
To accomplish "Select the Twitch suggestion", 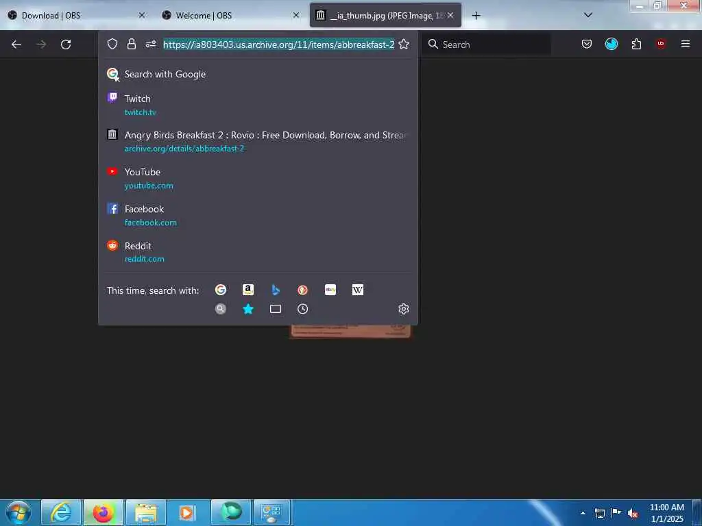I will click(258, 105).
